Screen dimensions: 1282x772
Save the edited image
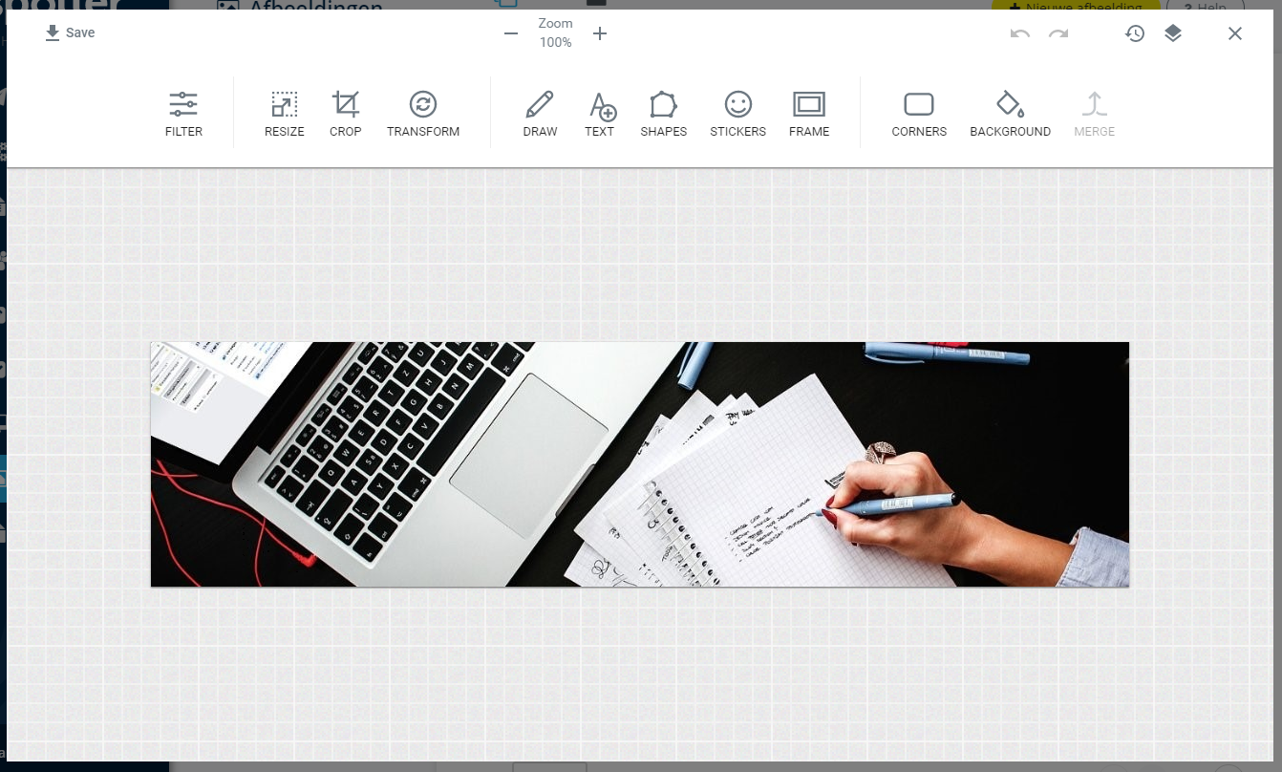69,32
